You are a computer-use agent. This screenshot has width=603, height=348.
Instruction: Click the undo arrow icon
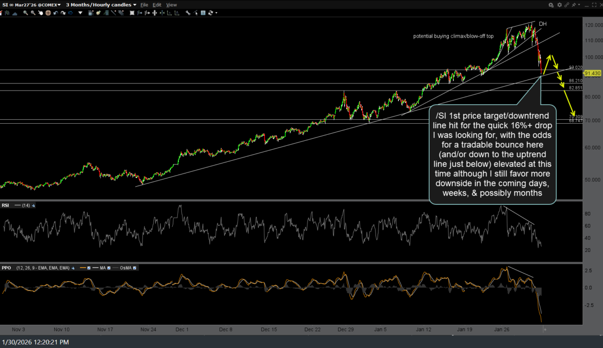[x=55, y=13]
